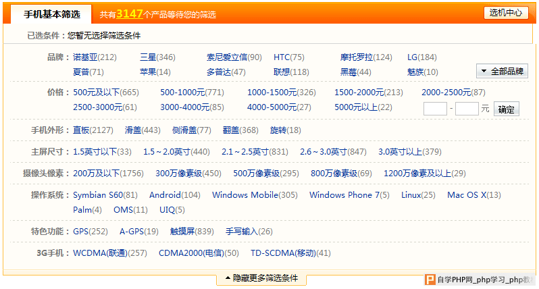The width and height of the screenshot is (539, 289).
Task: Select 直板 phone form factor
Action: 81,130
